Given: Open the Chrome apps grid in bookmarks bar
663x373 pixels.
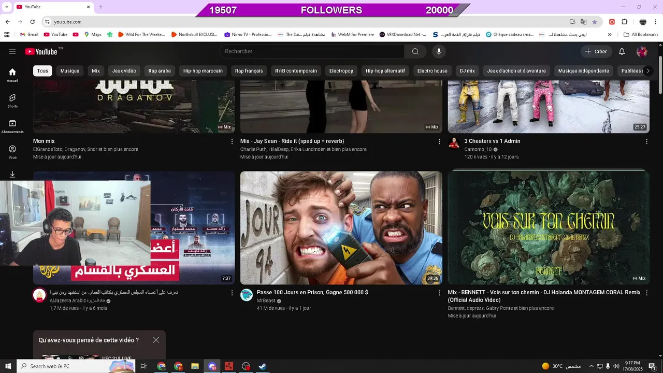Looking at the screenshot, I should [7, 35].
